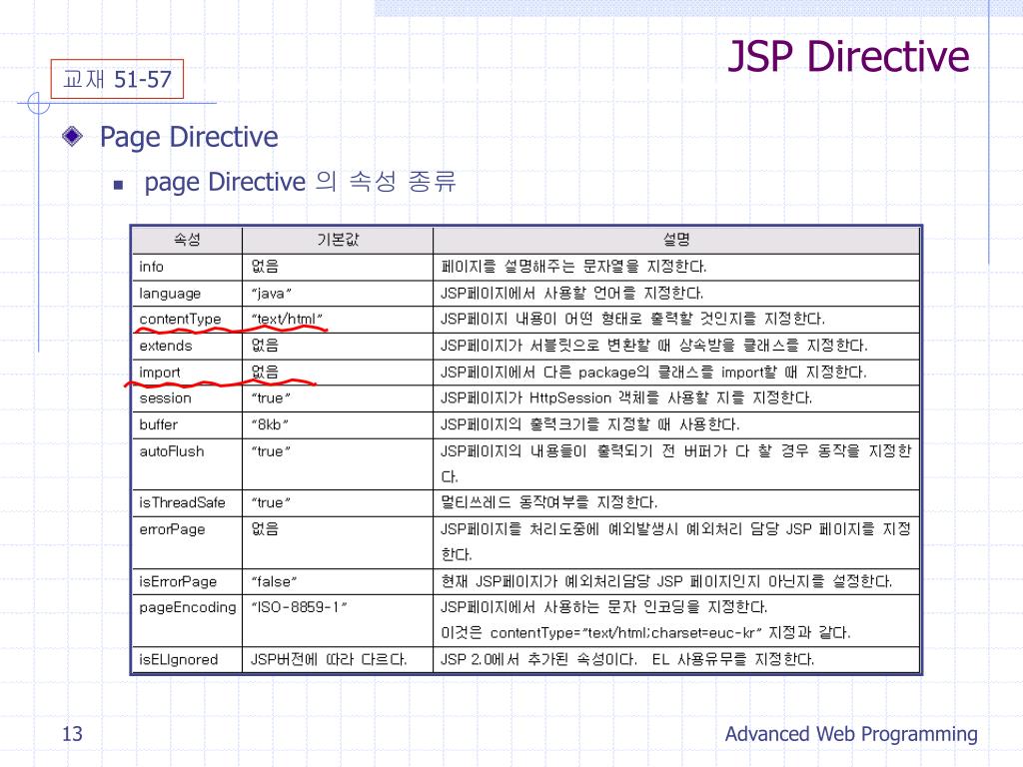
Task: Select the 교재 51-57 reference box
Action: [118, 79]
